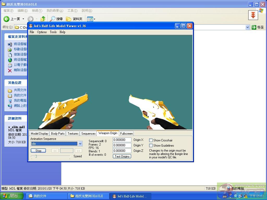267x200 pixels.
Task: Open the File menu in Model Viewer
Action: [32, 32]
